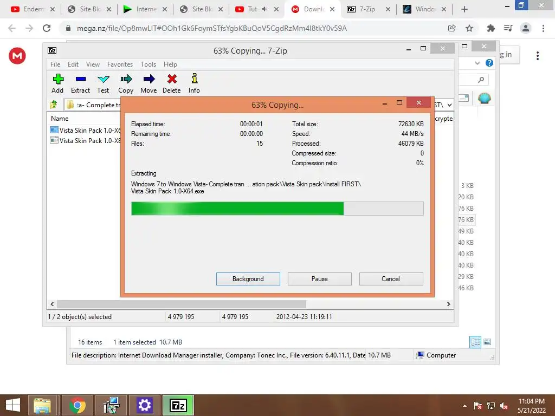Viewport: 555px width, 416px height.
Task: Pause the copying operation
Action: [x=320, y=279]
